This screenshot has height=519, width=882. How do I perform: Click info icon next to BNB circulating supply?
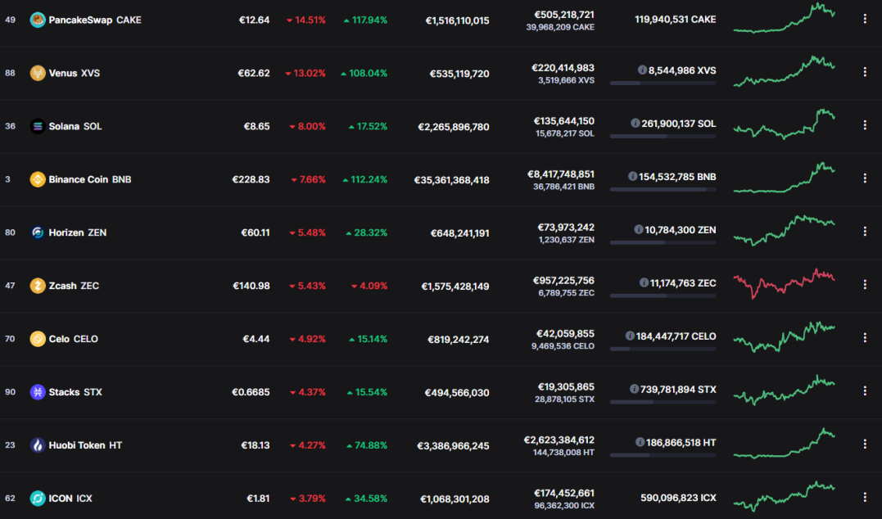click(632, 177)
